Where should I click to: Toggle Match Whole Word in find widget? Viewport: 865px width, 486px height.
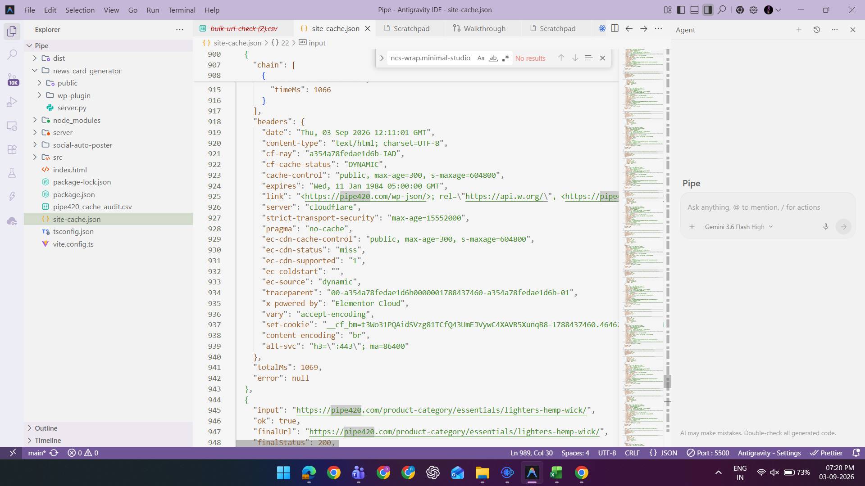point(493,58)
